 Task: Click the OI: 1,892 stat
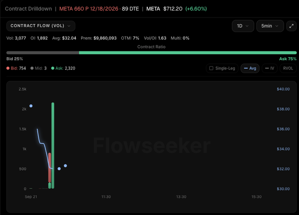coord(39,38)
